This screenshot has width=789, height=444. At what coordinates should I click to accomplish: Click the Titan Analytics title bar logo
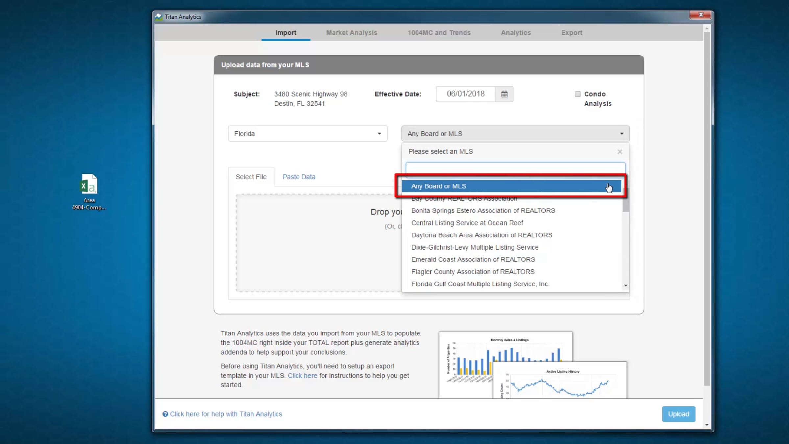coord(159,17)
